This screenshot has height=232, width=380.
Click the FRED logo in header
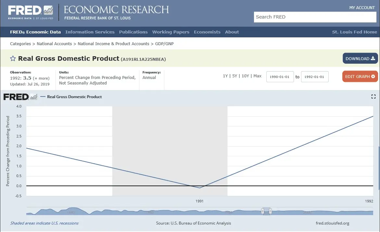31,12
